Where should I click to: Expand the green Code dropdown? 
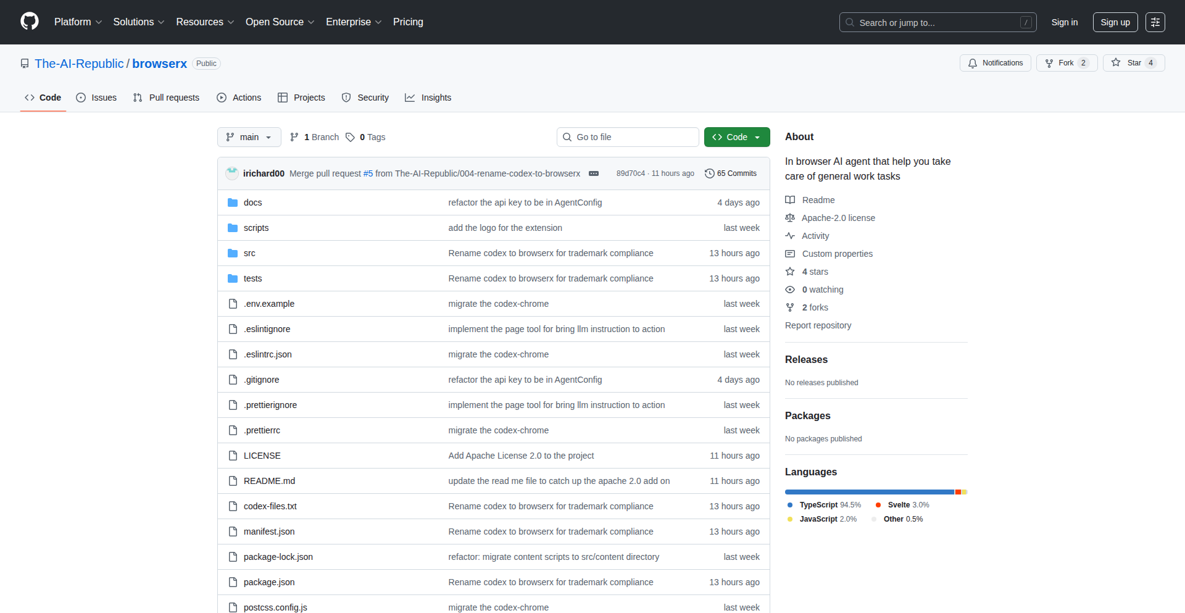point(736,137)
